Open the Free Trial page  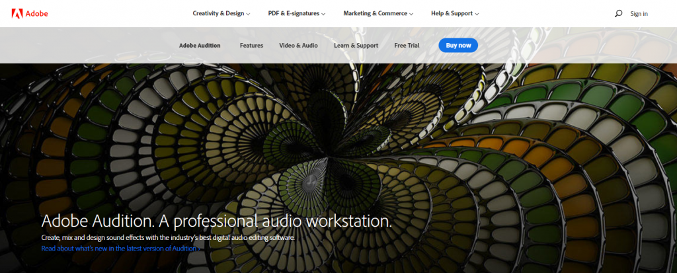(407, 46)
